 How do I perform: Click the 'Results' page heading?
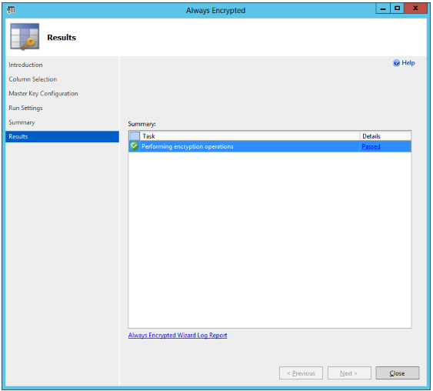pyautogui.click(x=62, y=37)
